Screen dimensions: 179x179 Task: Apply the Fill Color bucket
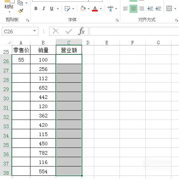point(83,9)
